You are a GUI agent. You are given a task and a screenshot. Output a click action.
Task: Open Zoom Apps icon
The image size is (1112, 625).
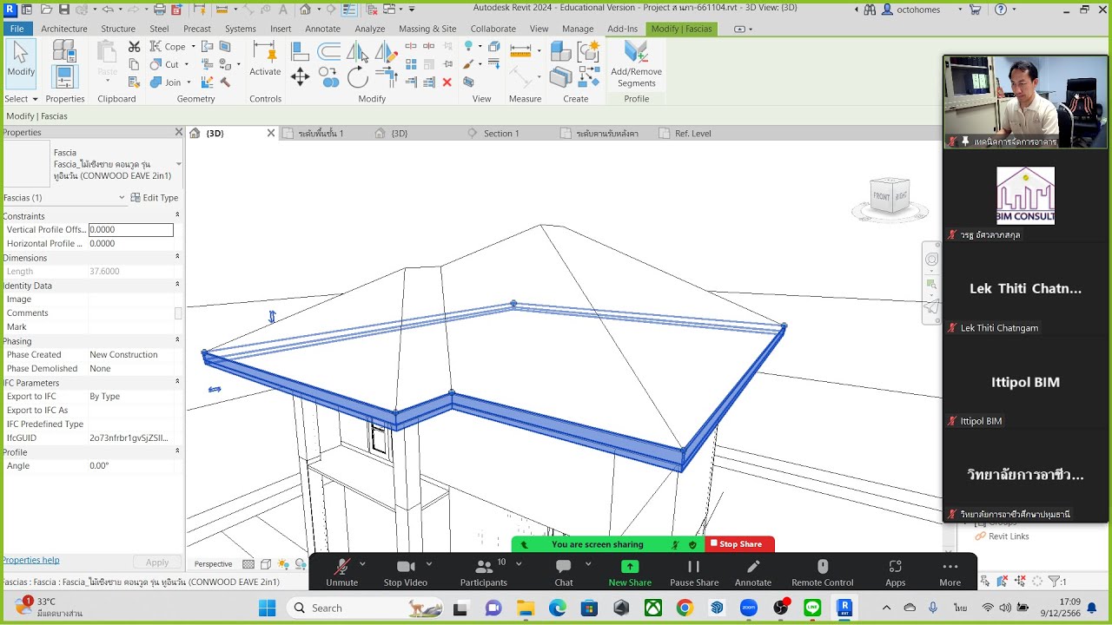coord(895,572)
